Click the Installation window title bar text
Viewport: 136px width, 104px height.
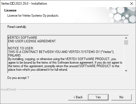click(x=24, y=4)
